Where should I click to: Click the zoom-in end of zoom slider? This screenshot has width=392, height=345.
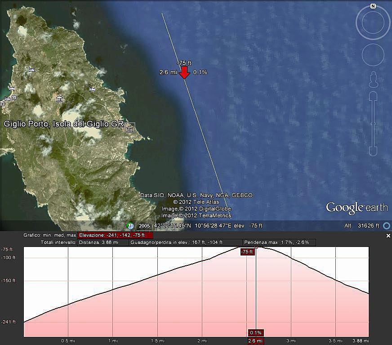pyautogui.click(x=373, y=96)
